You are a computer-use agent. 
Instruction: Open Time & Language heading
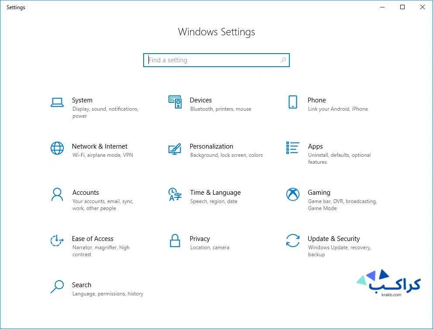[x=215, y=193]
